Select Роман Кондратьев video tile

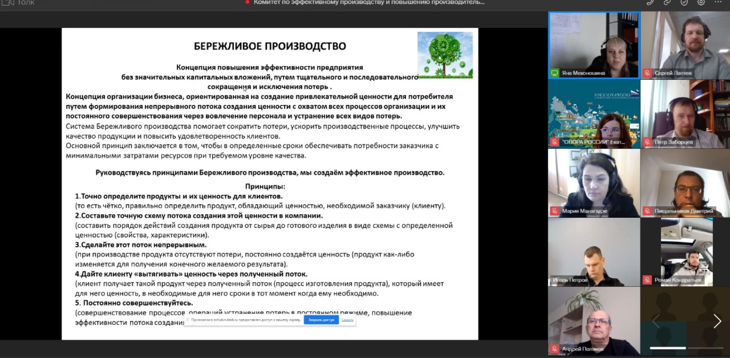(x=686, y=252)
